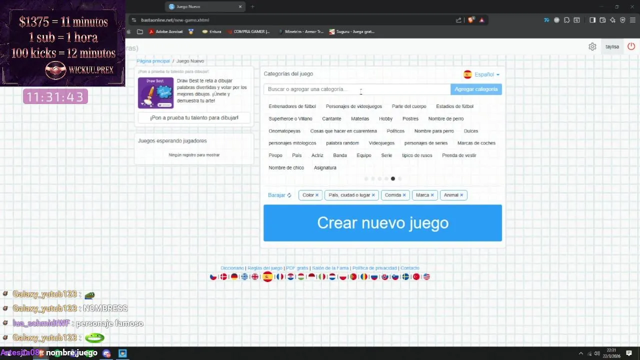This screenshot has width=640, height=360.
Task: Open the Adobe Acrobat bookmark
Action: 166,31
